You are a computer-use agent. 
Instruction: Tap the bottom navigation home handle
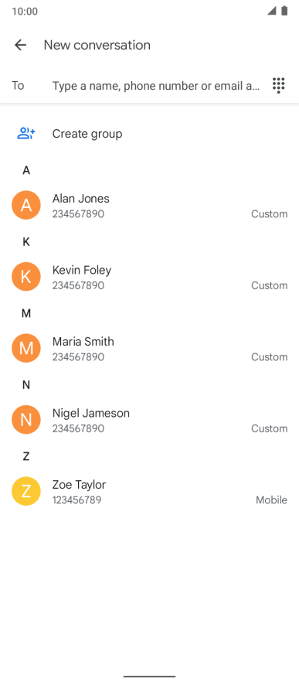(150, 677)
